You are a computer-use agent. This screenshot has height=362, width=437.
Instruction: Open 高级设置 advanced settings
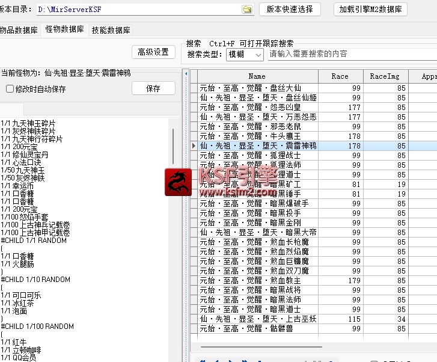coord(153,52)
